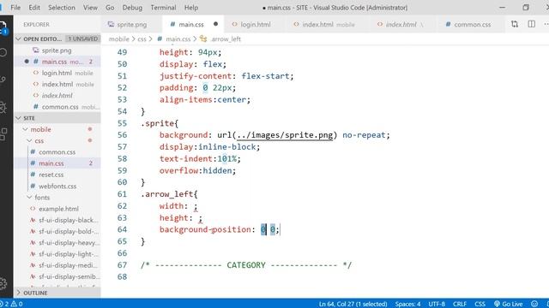The width and height of the screenshot is (549, 308).
Task: Click css in the breadcrumb path
Action: click(142, 39)
